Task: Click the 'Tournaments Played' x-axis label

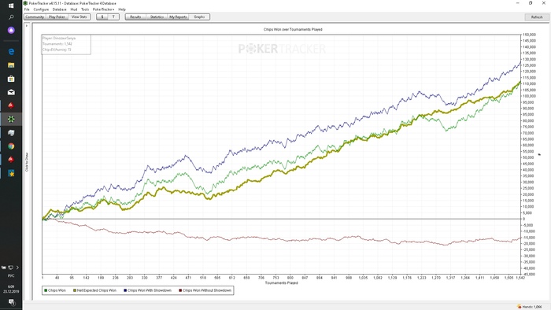Action: click(282, 282)
